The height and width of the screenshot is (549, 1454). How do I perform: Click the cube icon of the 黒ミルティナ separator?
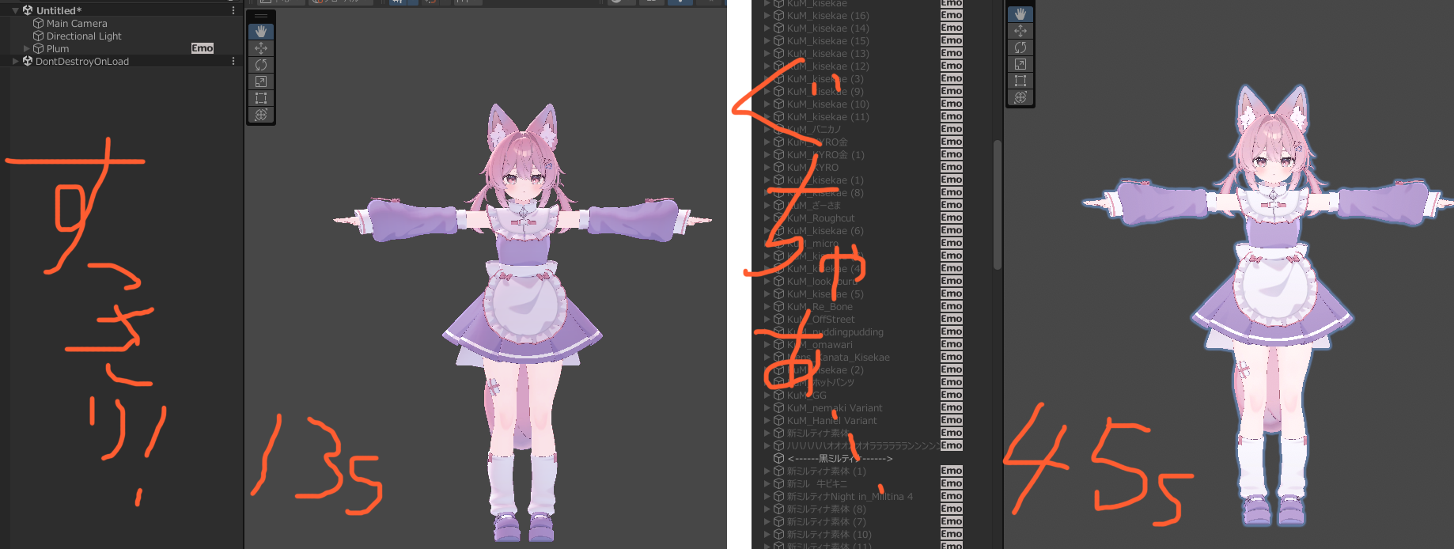pyautogui.click(x=778, y=459)
